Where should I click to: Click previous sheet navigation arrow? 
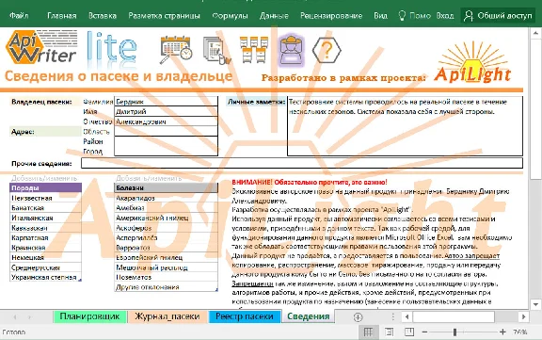pyautogui.click(x=15, y=316)
